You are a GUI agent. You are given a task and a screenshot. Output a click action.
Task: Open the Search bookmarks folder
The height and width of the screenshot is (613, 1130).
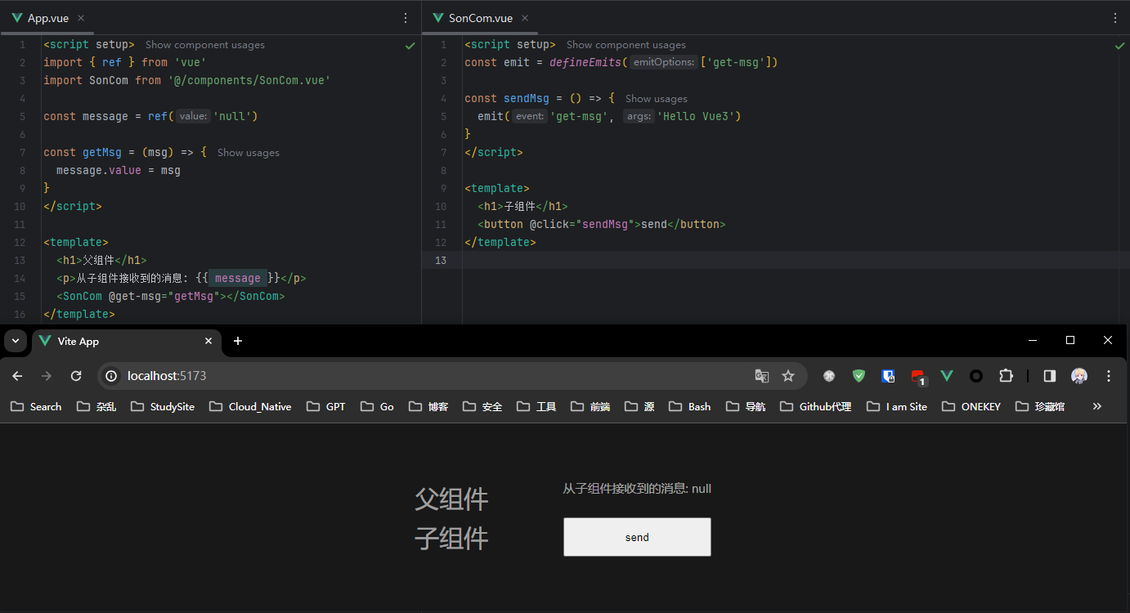(x=36, y=406)
